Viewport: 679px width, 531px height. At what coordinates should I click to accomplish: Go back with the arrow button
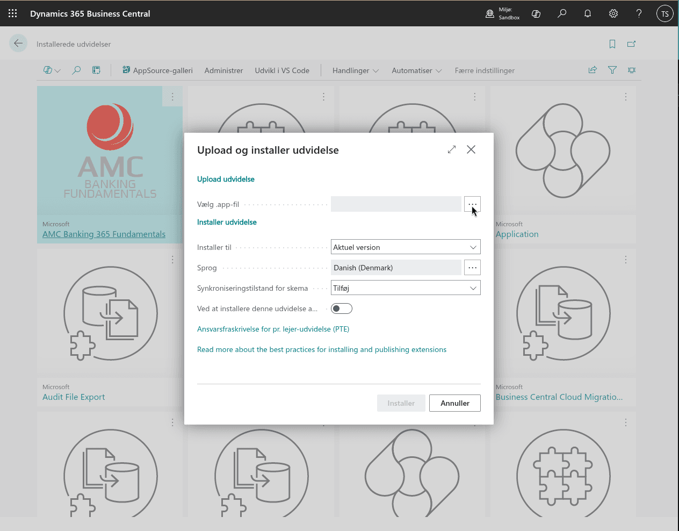point(18,44)
